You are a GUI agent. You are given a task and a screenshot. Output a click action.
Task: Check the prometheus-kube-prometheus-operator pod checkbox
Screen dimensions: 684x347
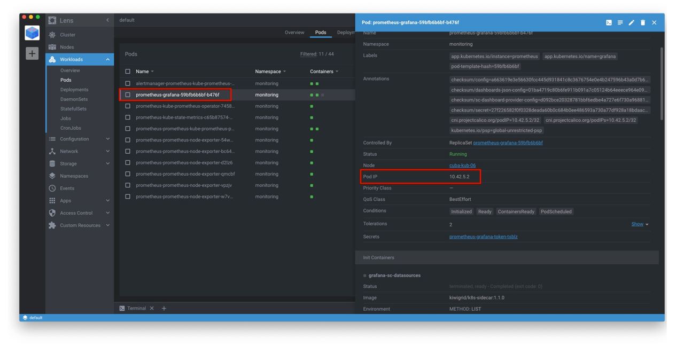128,106
